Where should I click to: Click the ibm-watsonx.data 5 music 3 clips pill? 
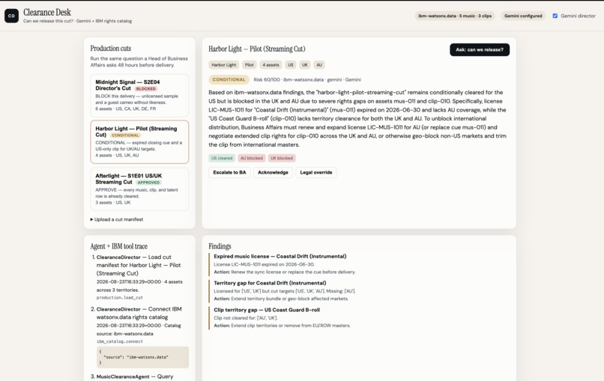tap(455, 16)
